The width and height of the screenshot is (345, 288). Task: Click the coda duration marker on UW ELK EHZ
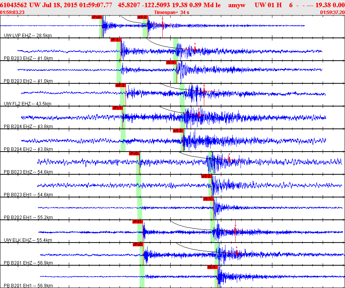[x=235, y=231]
